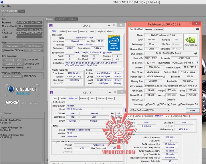The image size is (206, 164).
Task: Open the NVIDIA GeForce GTX 970 dropdown
Action: tap(149, 110)
